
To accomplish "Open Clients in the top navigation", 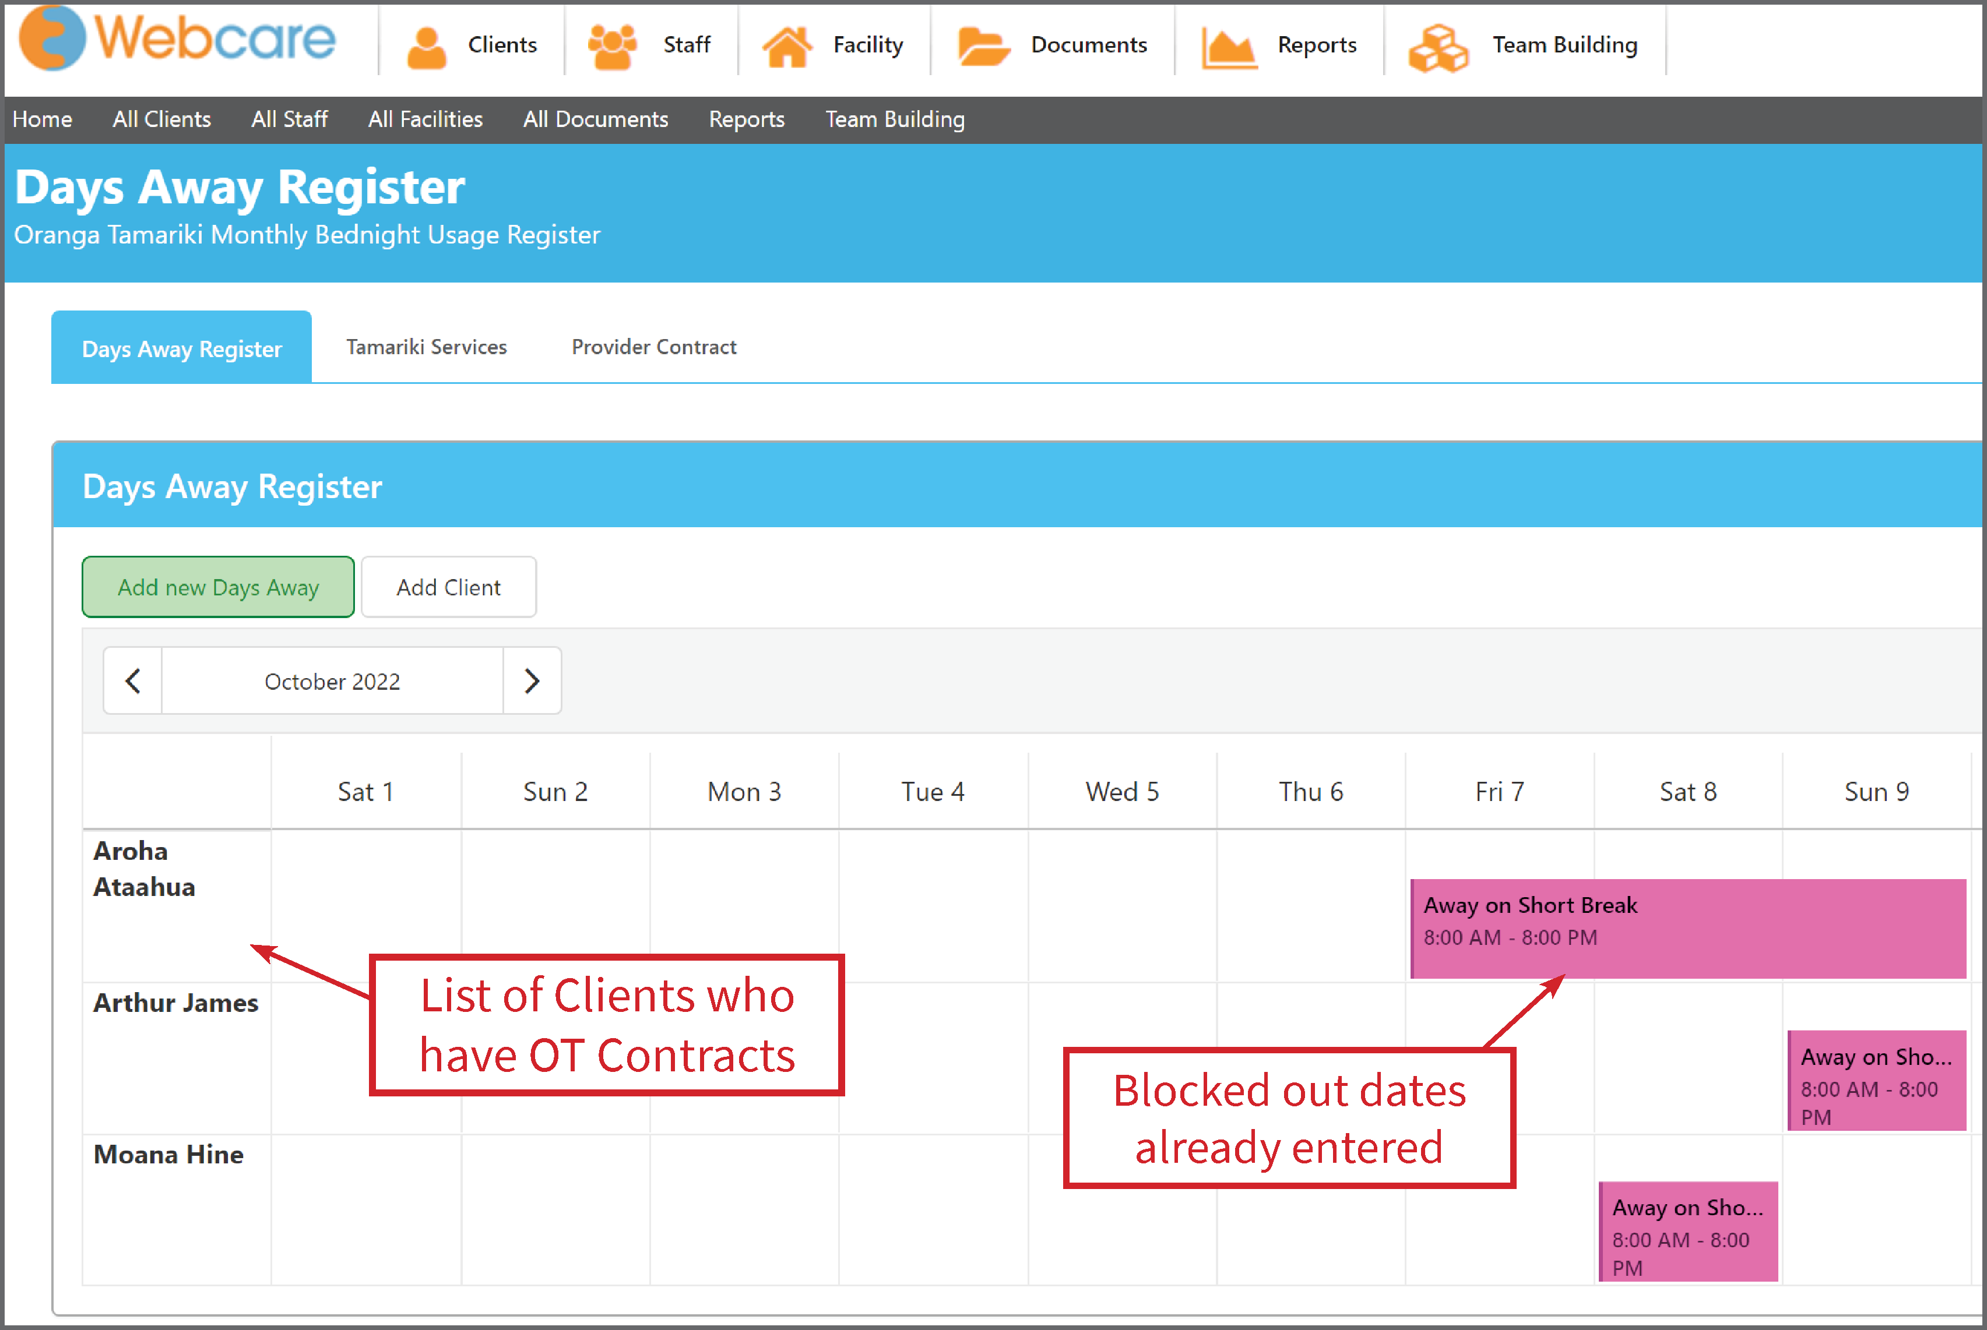I will tap(502, 45).
